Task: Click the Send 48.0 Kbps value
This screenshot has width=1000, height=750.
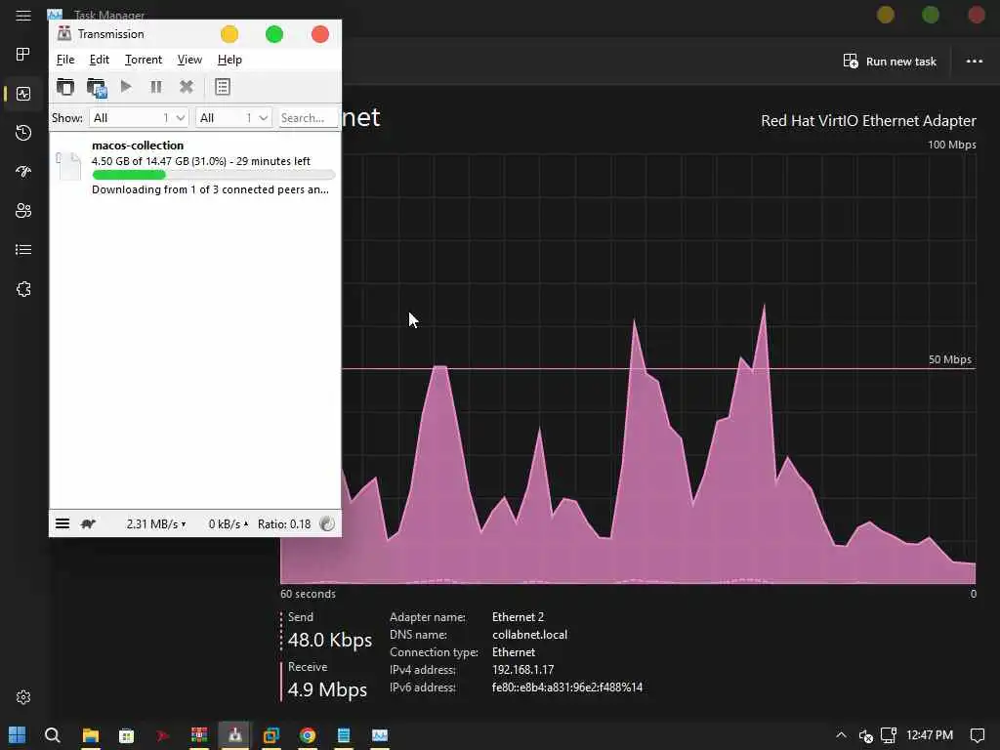Action: click(x=330, y=640)
